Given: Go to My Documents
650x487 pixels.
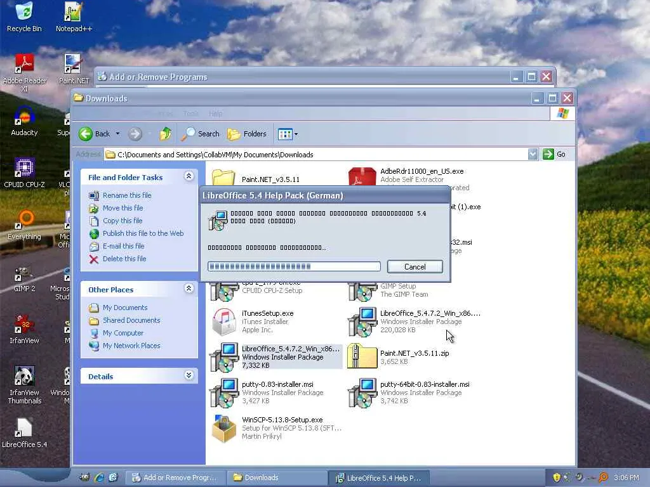Looking at the screenshot, I should (x=125, y=308).
